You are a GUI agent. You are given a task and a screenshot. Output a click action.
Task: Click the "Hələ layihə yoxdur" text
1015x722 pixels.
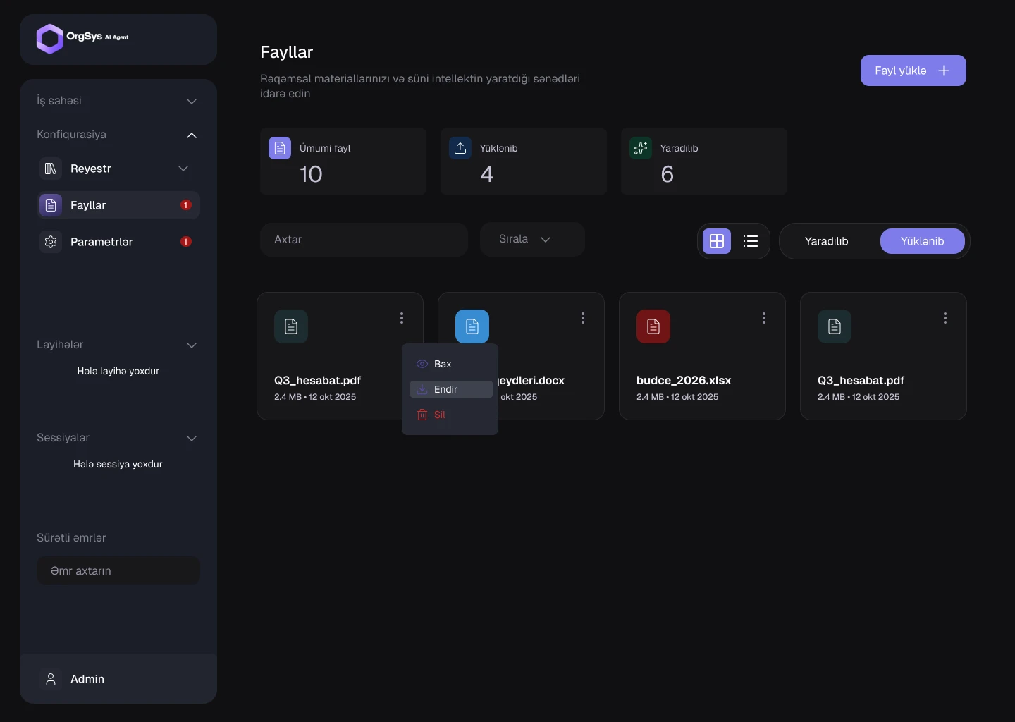[118, 371]
